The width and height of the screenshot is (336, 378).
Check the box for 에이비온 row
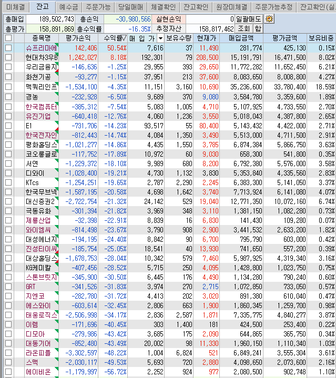pyautogui.click(x=8, y=372)
